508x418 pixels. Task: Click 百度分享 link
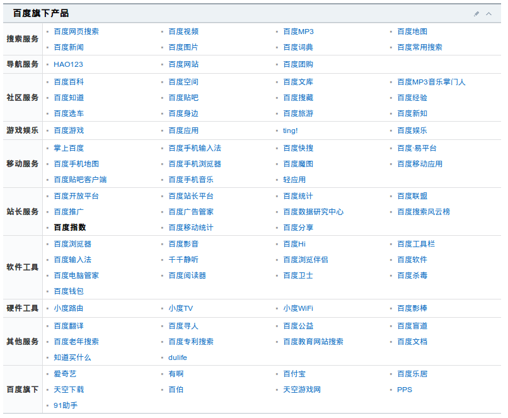[298, 228]
